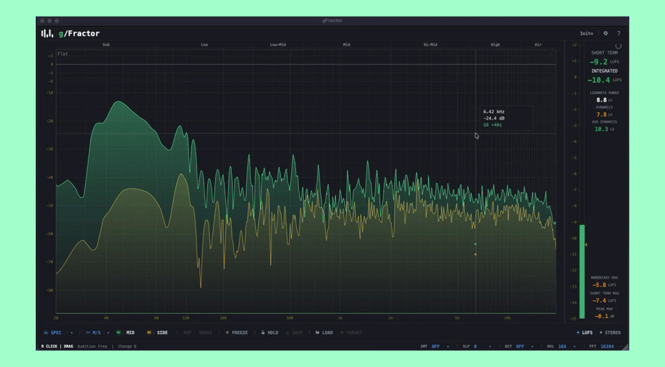Toggle SIDE channel display
This screenshot has width=665, height=367.
tap(162, 333)
